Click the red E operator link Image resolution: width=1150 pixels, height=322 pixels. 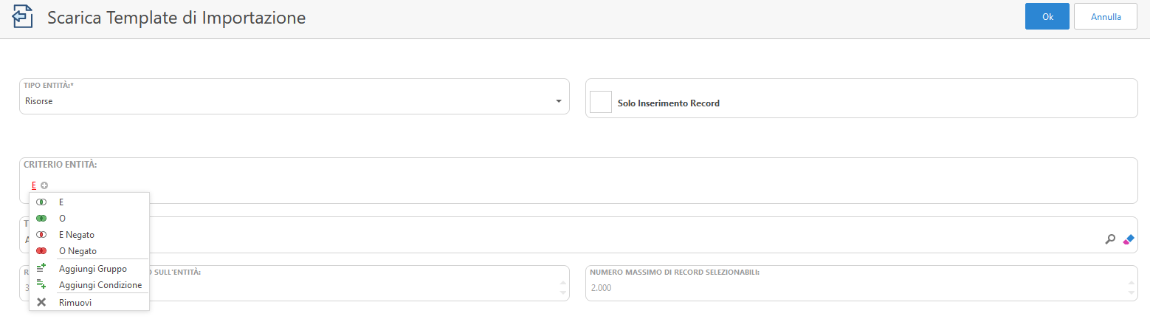pyautogui.click(x=34, y=185)
